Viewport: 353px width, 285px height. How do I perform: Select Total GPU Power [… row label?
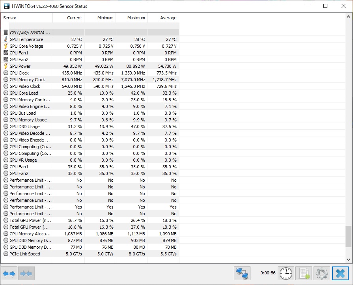29,227
